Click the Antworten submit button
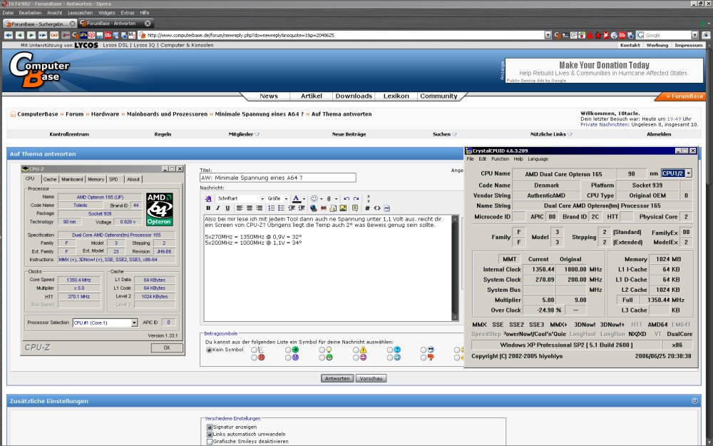The width and height of the screenshot is (713, 446). [337, 379]
